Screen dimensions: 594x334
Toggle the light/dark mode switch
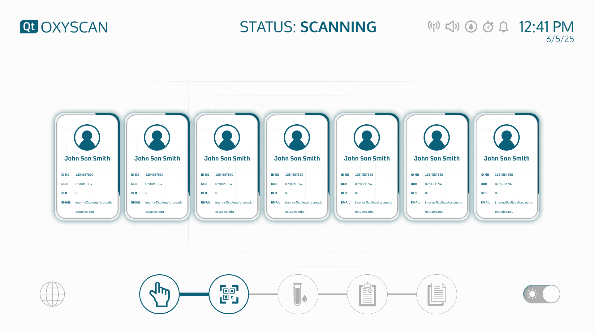click(x=542, y=294)
